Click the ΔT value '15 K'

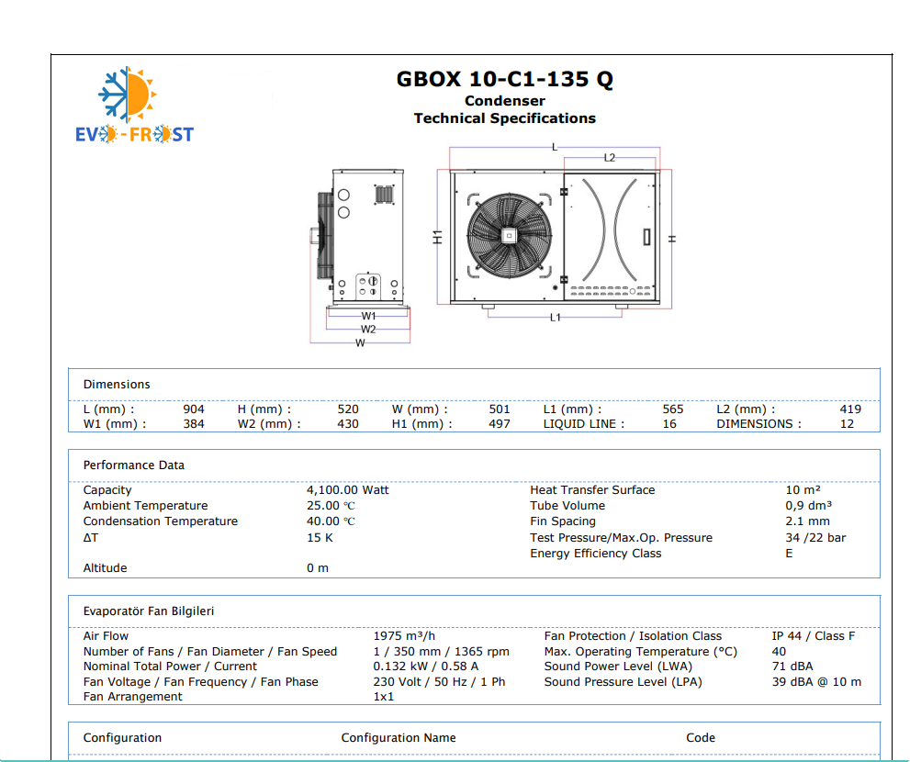click(320, 537)
